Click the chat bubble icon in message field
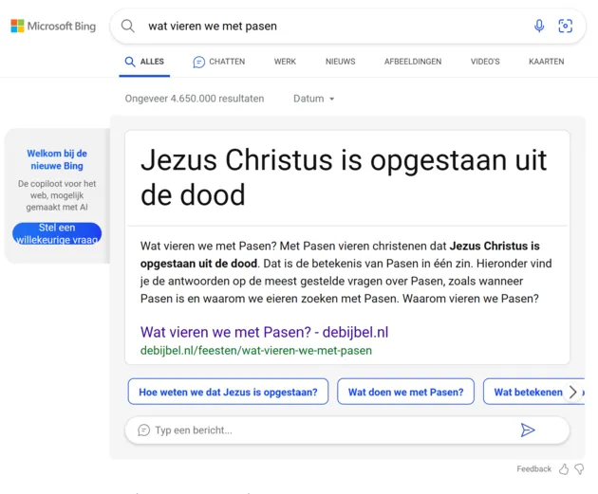The height and width of the screenshot is (494, 598). (143, 430)
